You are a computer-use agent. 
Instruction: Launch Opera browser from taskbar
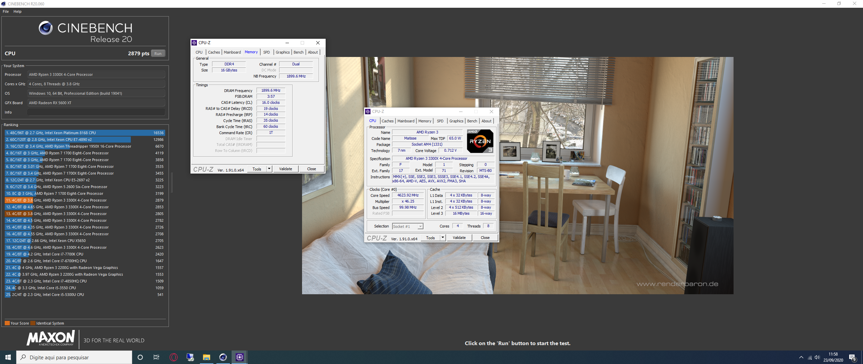point(173,357)
